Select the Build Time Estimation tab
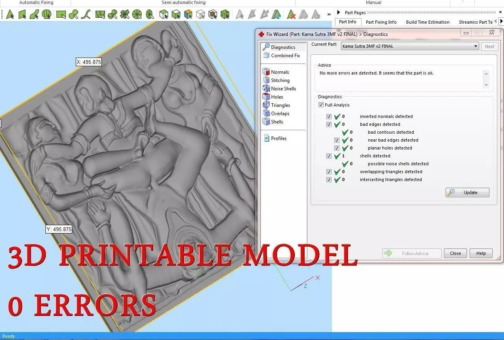The width and height of the screenshot is (504, 340). [428, 22]
